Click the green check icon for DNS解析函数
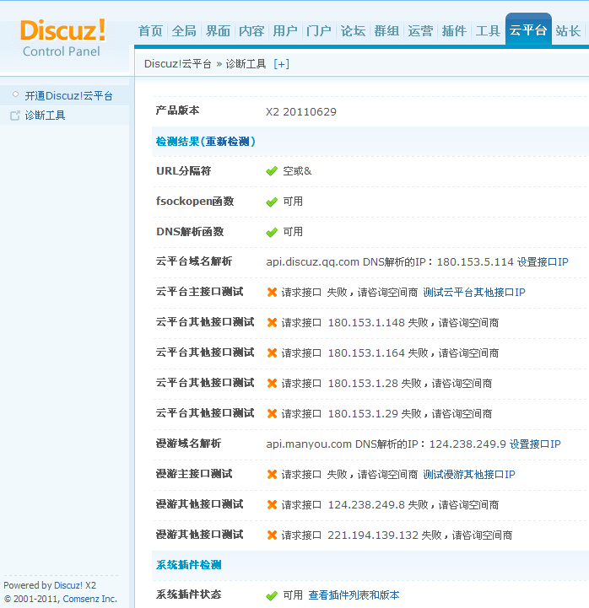This screenshot has width=589, height=608. (x=272, y=232)
